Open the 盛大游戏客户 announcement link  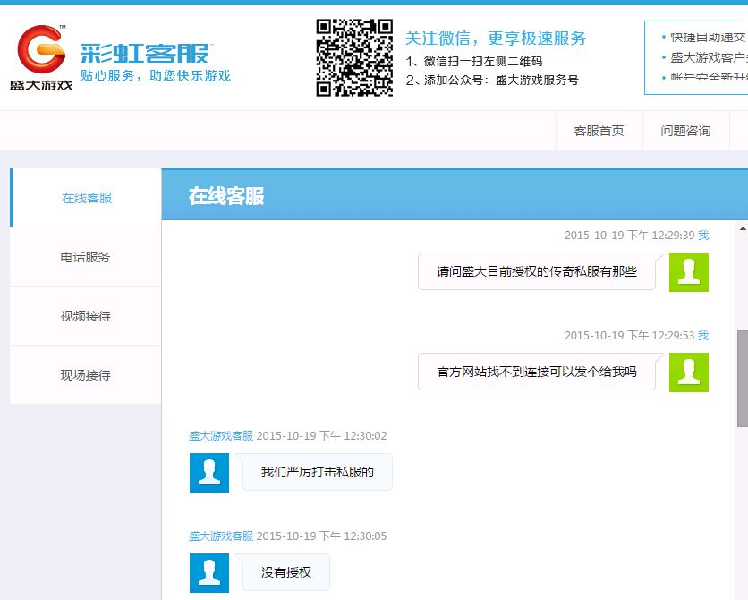click(x=708, y=57)
